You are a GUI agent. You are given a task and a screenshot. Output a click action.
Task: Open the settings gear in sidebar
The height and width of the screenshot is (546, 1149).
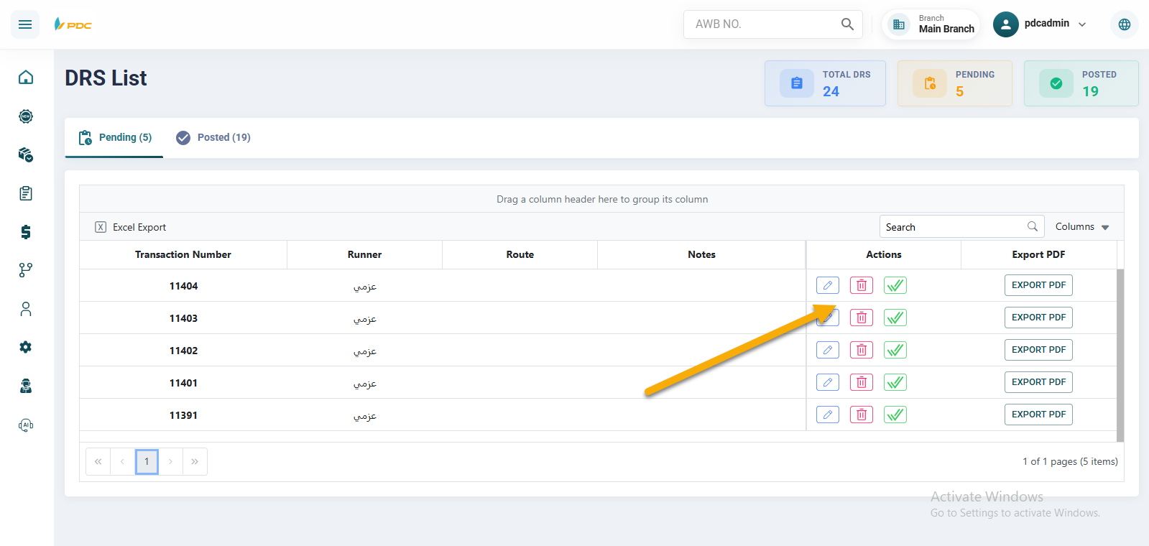(x=26, y=347)
